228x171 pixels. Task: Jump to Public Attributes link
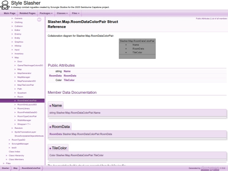coord(203,19)
